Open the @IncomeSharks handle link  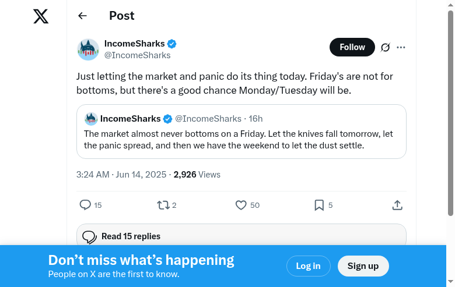pos(138,55)
